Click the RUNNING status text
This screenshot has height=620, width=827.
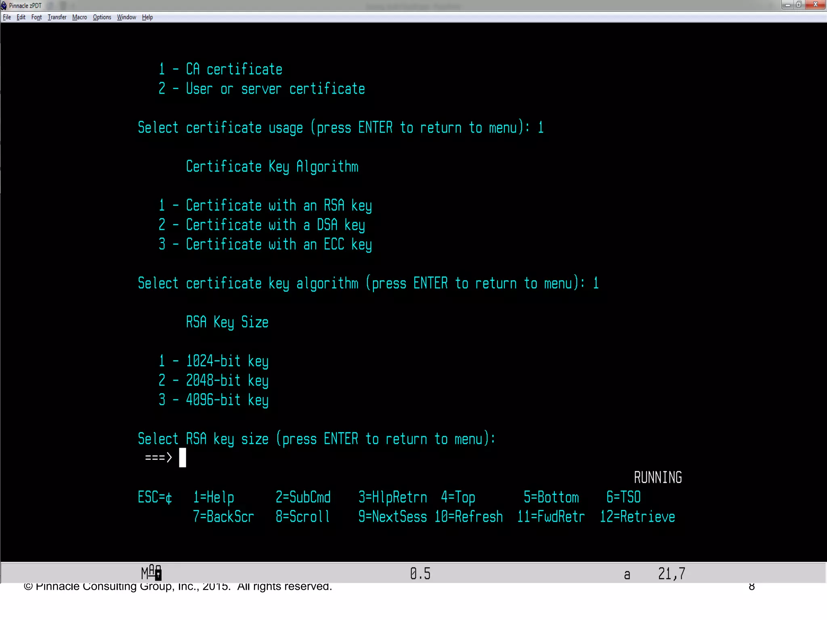(x=658, y=478)
